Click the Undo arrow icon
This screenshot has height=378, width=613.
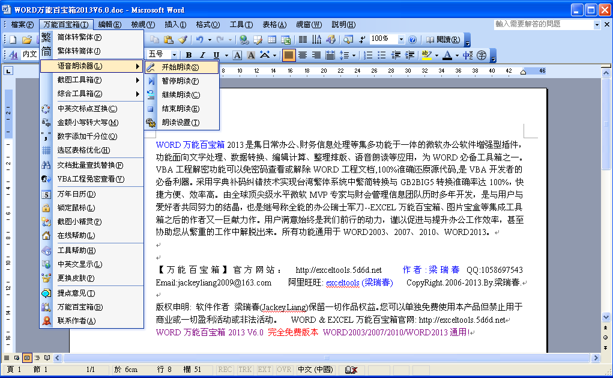click(200, 40)
